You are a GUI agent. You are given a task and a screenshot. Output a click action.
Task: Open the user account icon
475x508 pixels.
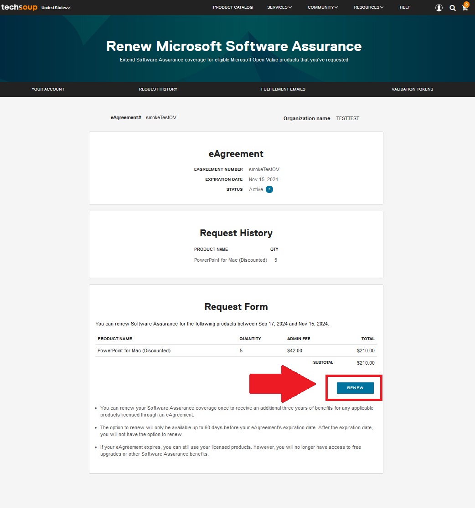tap(439, 8)
